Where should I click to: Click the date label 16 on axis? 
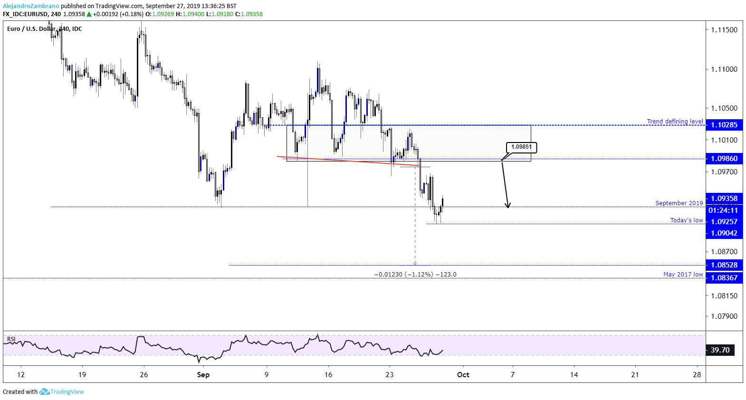click(328, 375)
